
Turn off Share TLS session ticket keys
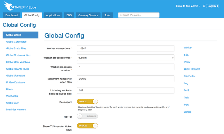click(87, 126)
